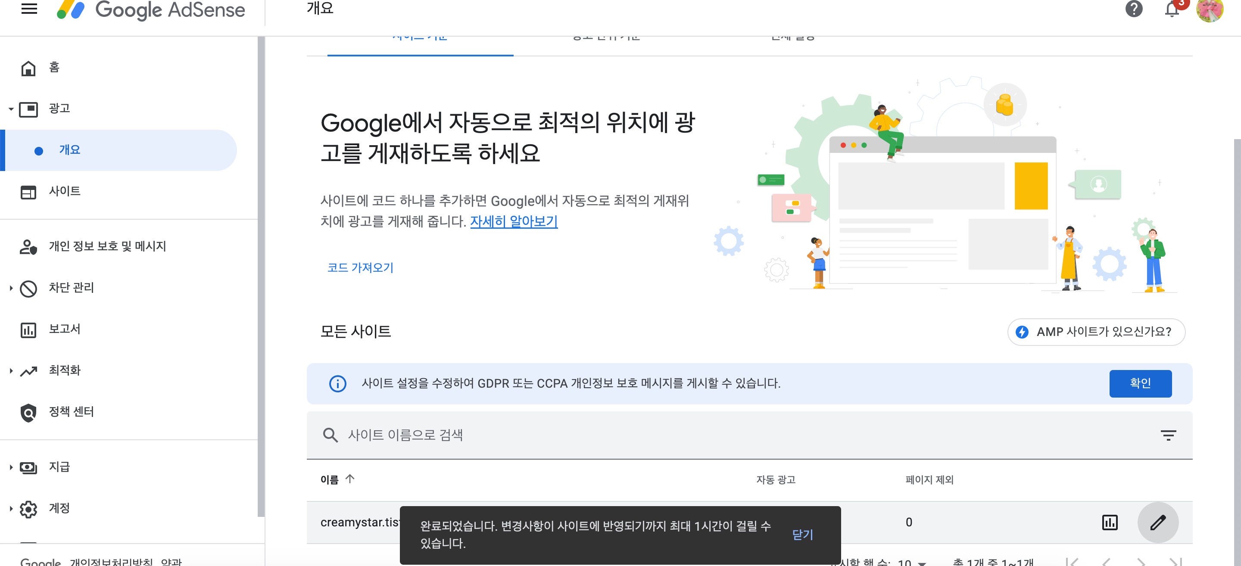Click the 홈 house icon
This screenshot has height=566, width=1241.
28,68
